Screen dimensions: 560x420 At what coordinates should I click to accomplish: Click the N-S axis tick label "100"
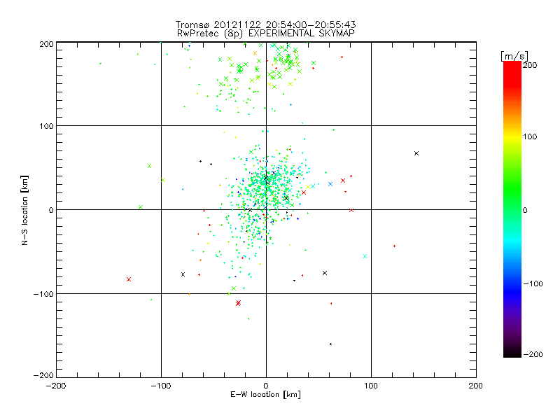[46, 126]
